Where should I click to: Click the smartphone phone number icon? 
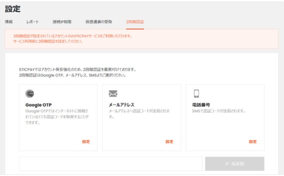pos(196,94)
